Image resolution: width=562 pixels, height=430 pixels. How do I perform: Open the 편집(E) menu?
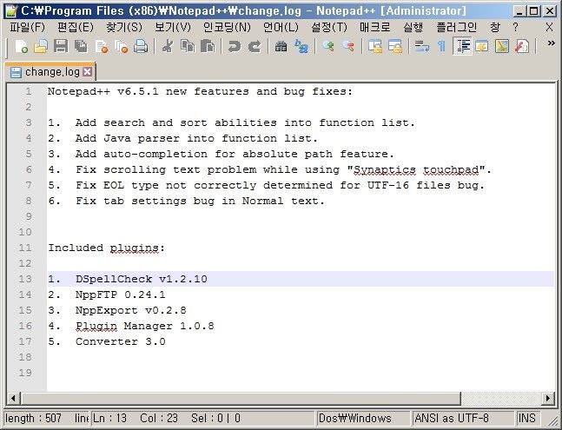pos(76,27)
